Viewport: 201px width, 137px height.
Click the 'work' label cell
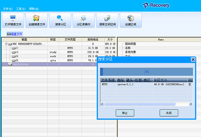53,56
